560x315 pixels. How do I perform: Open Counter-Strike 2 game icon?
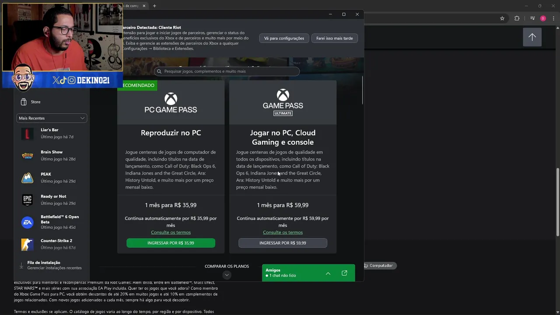point(27,244)
